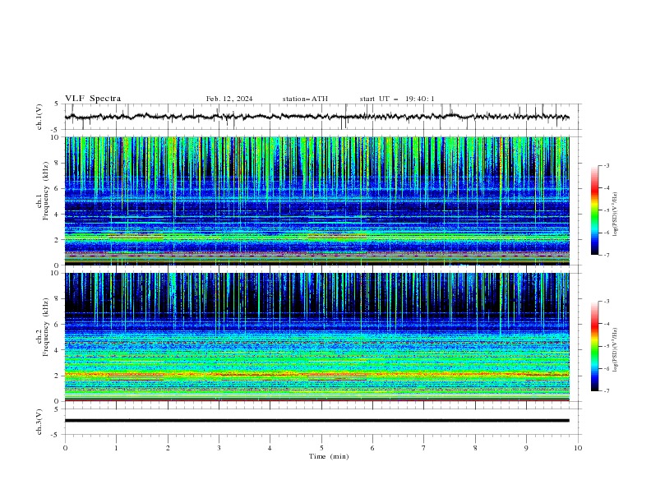Click time axis tick label "4"
The height and width of the screenshot is (503, 651).
[x=270, y=448]
